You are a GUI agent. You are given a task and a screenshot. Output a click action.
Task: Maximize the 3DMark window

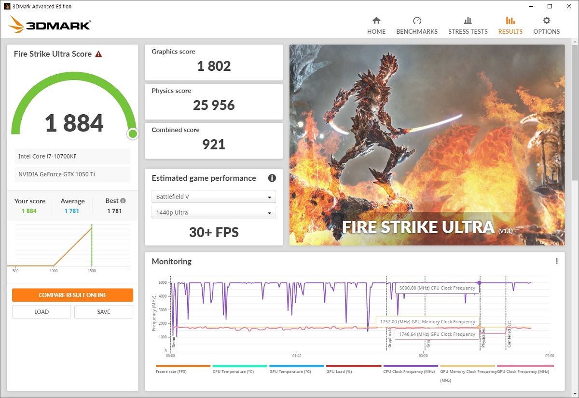point(550,6)
